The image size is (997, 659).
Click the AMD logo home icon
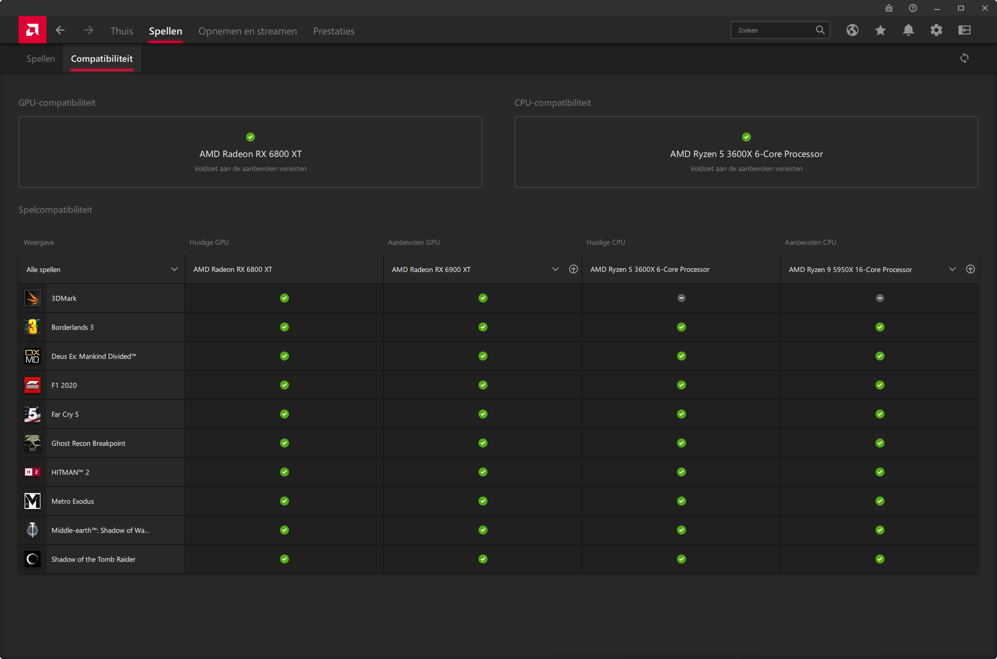pyautogui.click(x=32, y=30)
